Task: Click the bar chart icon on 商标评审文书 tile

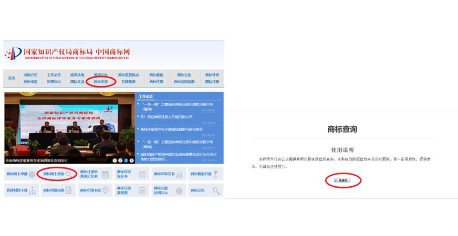Action: [x=179, y=175]
